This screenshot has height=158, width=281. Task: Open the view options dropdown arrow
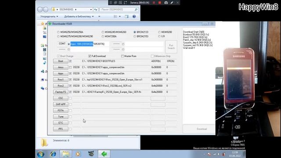[120, 17]
